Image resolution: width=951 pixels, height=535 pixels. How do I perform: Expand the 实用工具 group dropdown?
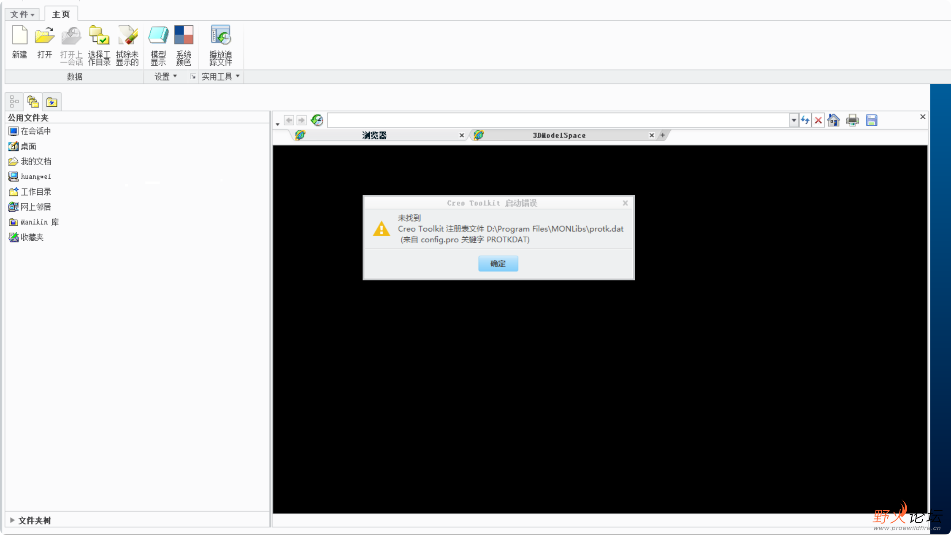click(220, 76)
